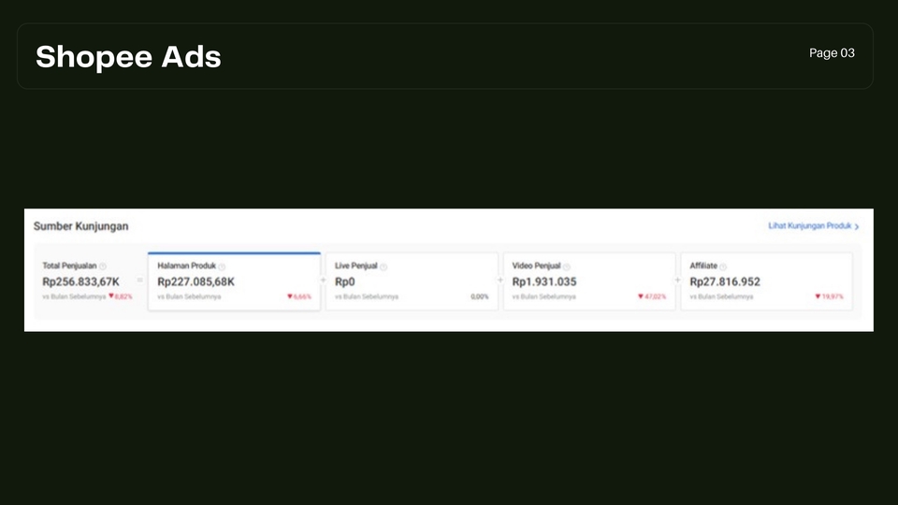Click the Total Penjualan help icon

[x=103, y=267]
